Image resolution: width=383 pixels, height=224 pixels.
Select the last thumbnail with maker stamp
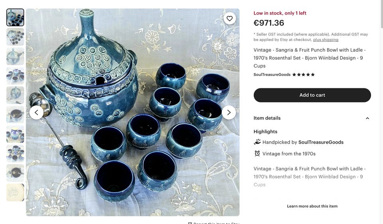click(15, 192)
